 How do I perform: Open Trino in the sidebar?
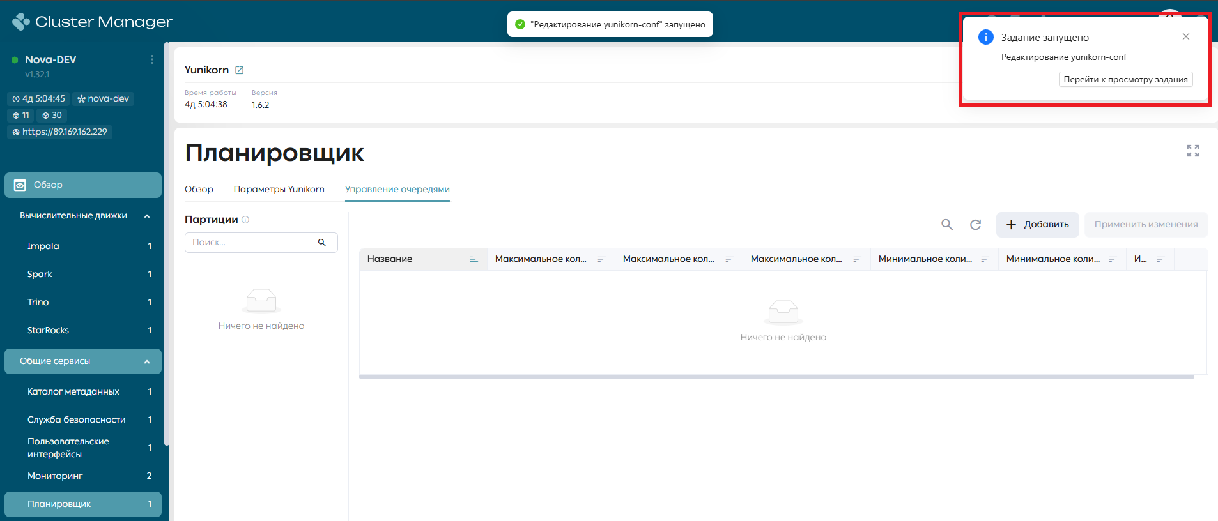pos(83,302)
